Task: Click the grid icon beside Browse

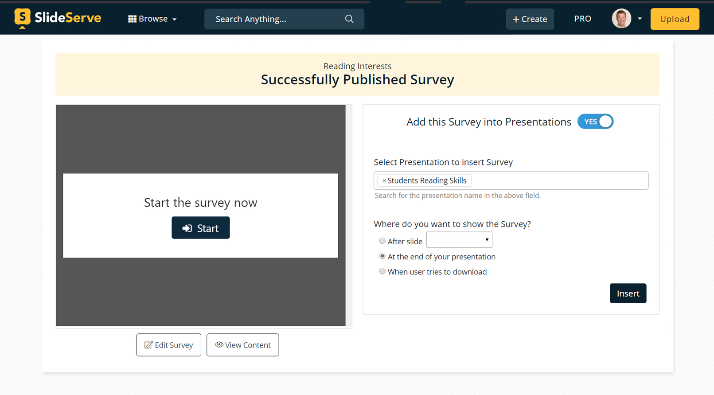Action: coord(132,19)
